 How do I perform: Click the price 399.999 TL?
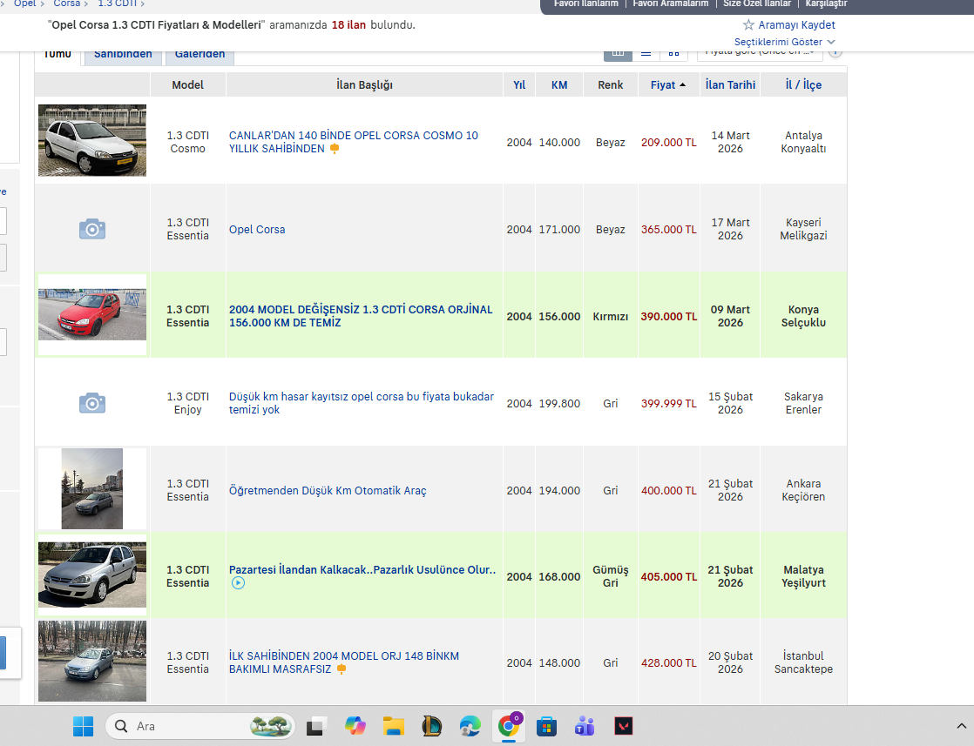[x=669, y=404]
